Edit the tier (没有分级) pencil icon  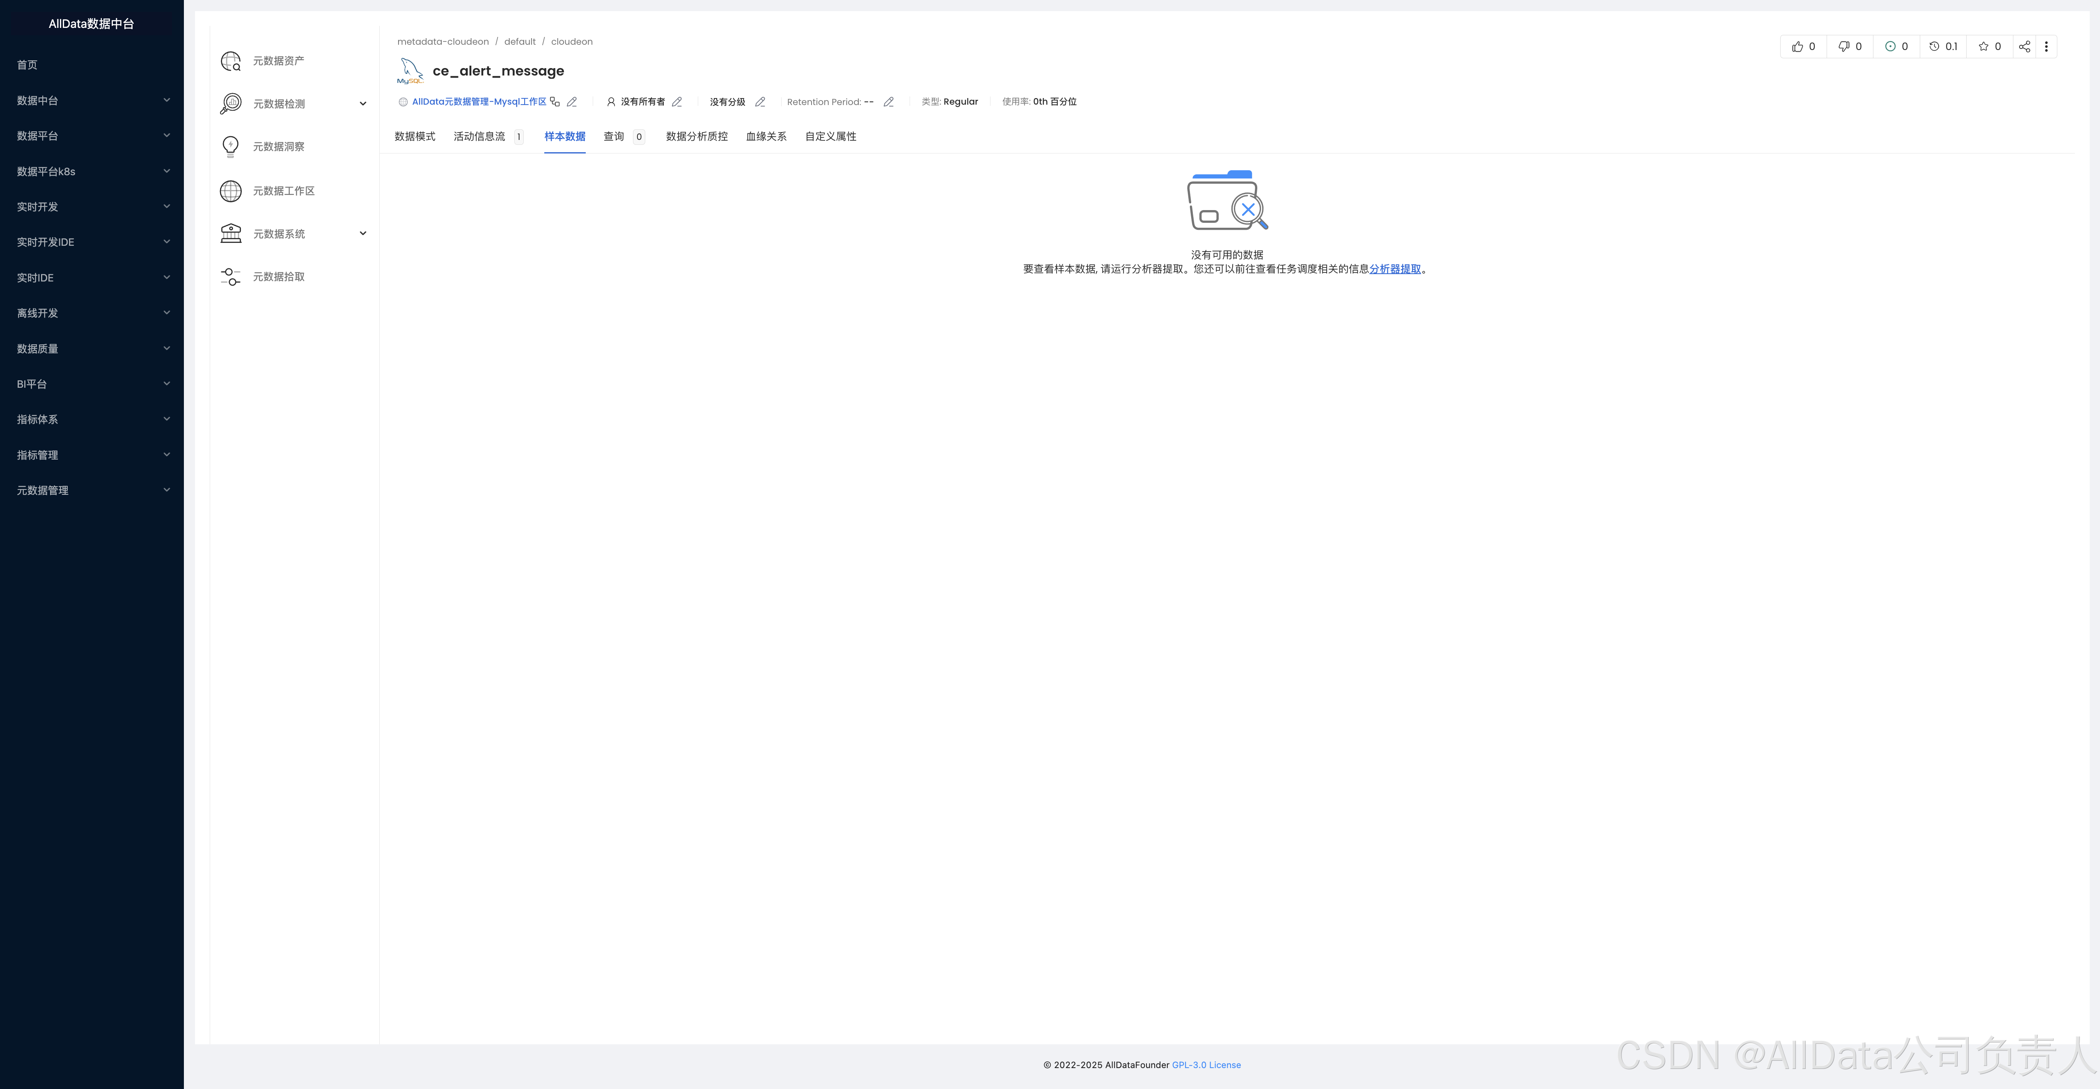tap(760, 102)
